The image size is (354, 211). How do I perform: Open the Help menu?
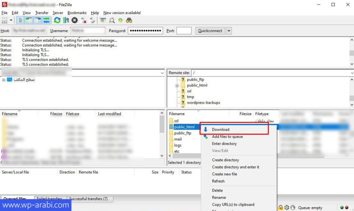(x=95, y=13)
